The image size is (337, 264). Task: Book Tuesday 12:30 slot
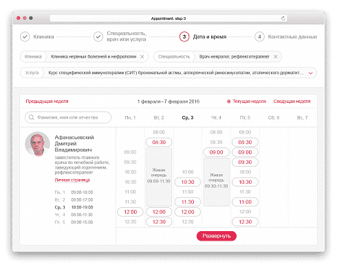pyautogui.click(x=159, y=221)
